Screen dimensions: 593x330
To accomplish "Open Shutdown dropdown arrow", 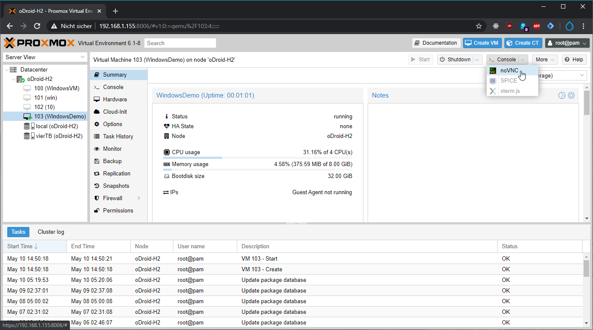I will 478,60.
